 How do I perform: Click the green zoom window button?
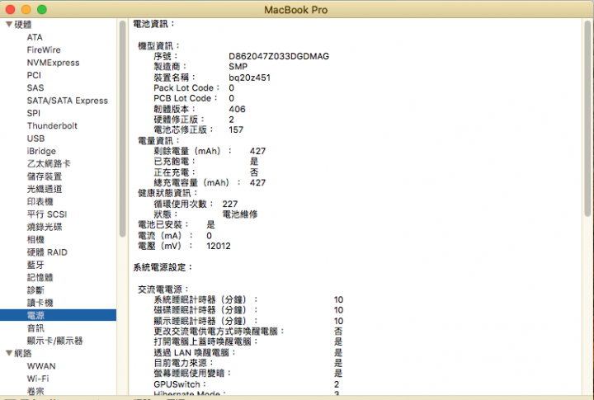42,9
